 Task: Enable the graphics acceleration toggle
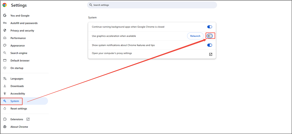tap(210, 36)
